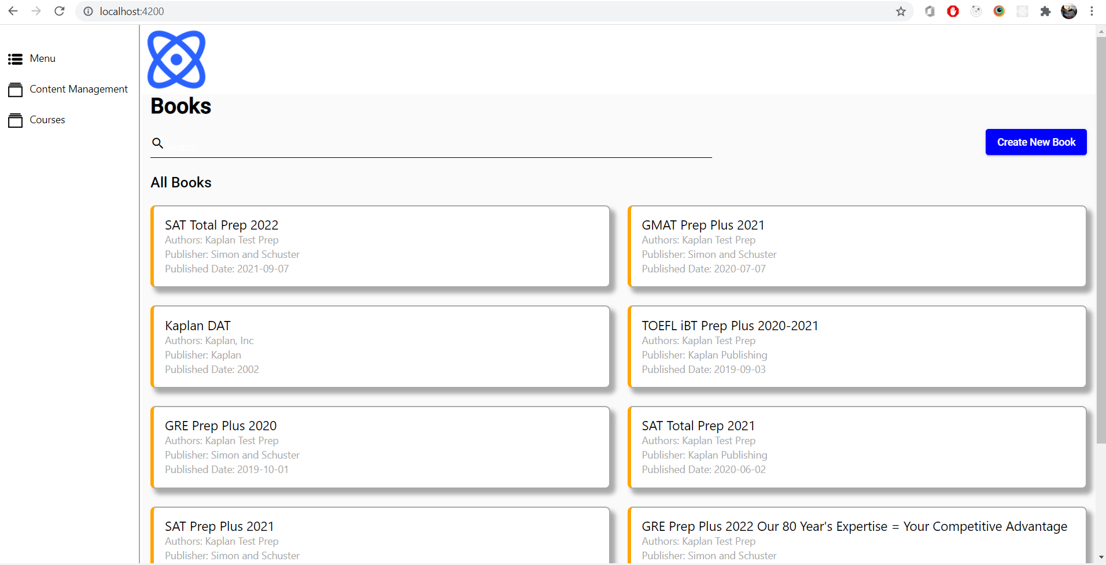
Task: Click the blue atom logo
Action: 176,60
